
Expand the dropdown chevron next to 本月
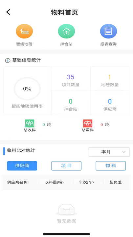click(124, 152)
